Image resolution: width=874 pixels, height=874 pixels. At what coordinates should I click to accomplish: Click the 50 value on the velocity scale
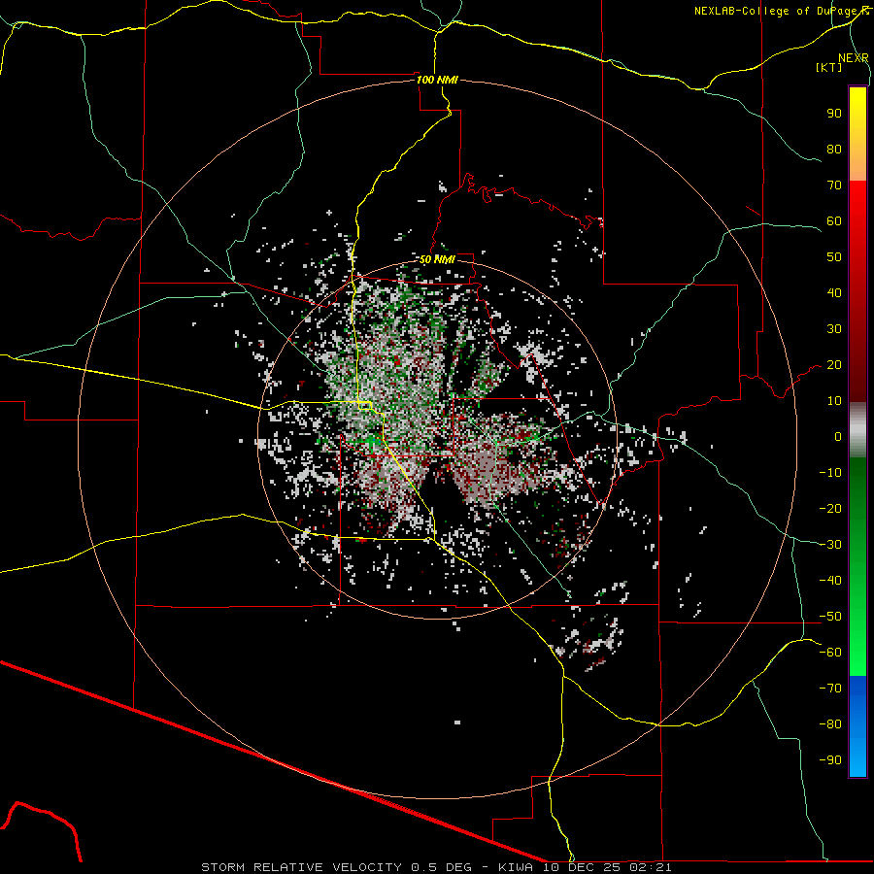[x=834, y=257]
